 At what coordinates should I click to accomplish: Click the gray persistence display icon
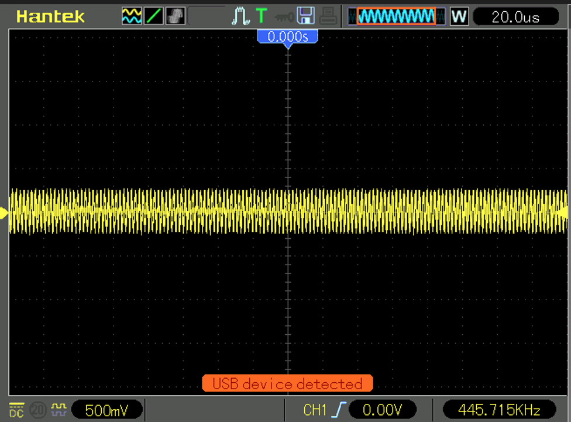click(175, 16)
